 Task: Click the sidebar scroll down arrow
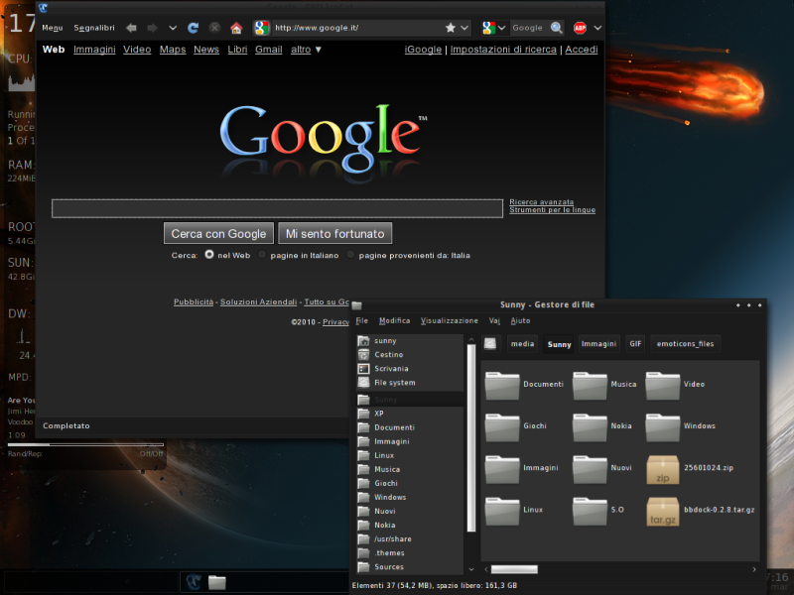click(x=471, y=569)
